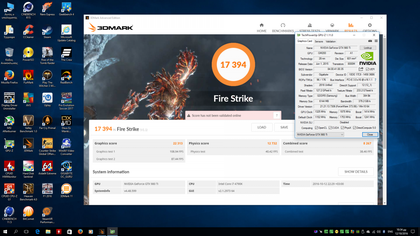The image size is (420, 236).
Task: Click the Windows Start button
Action: pos(5,231)
